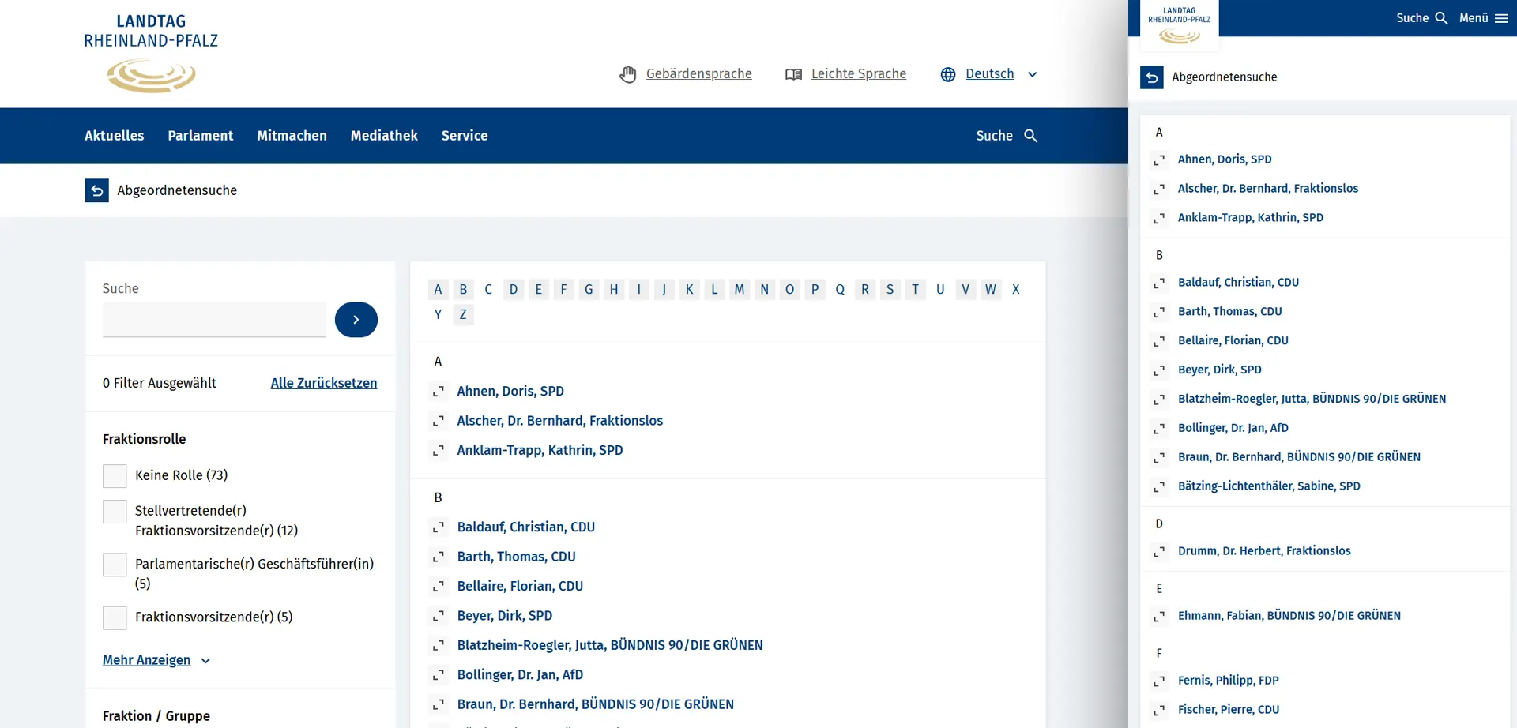Click the search magnifier in blue navigation bar
Viewport: 1517px width, 728px height.
click(1030, 136)
